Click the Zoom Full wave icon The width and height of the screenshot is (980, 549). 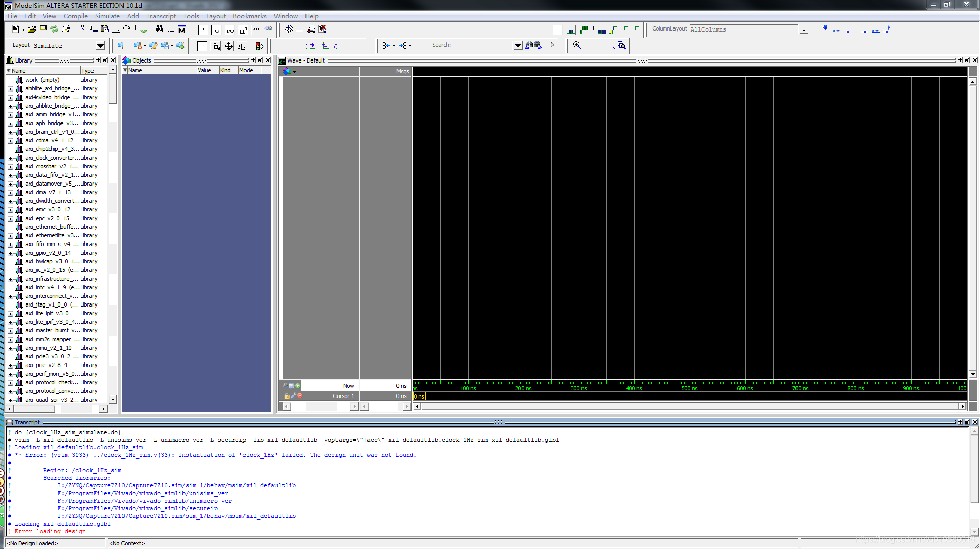coord(599,45)
